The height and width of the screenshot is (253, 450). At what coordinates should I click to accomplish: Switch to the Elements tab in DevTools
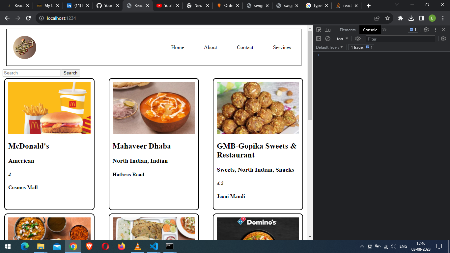pyautogui.click(x=348, y=30)
